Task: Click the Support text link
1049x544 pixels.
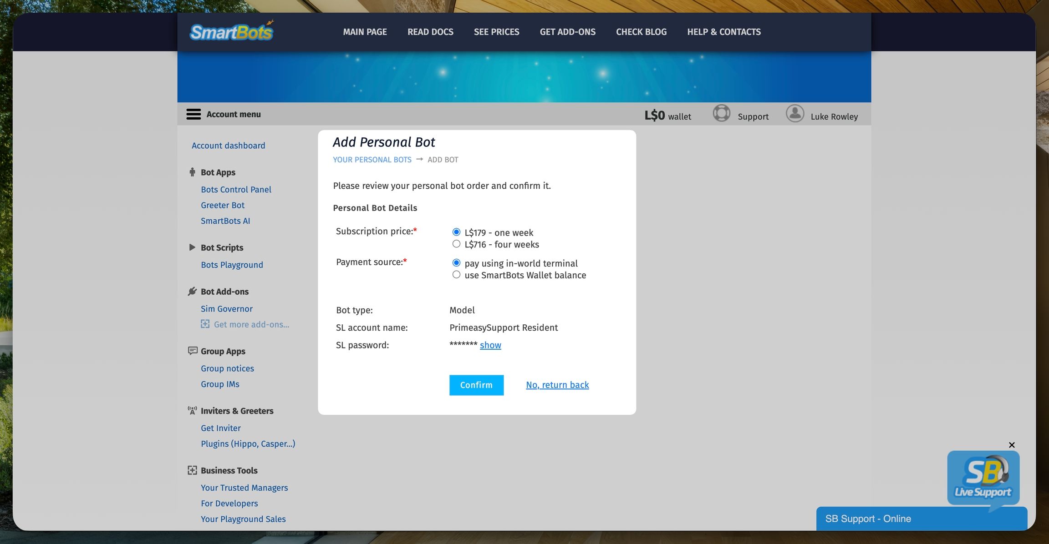Action: click(753, 116)
